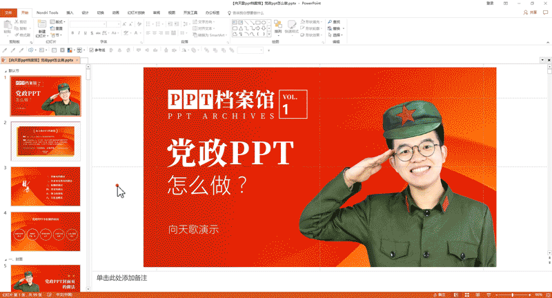Click the Replace (替换) button
The image size is (552, 298).
[x=335, y=28]
